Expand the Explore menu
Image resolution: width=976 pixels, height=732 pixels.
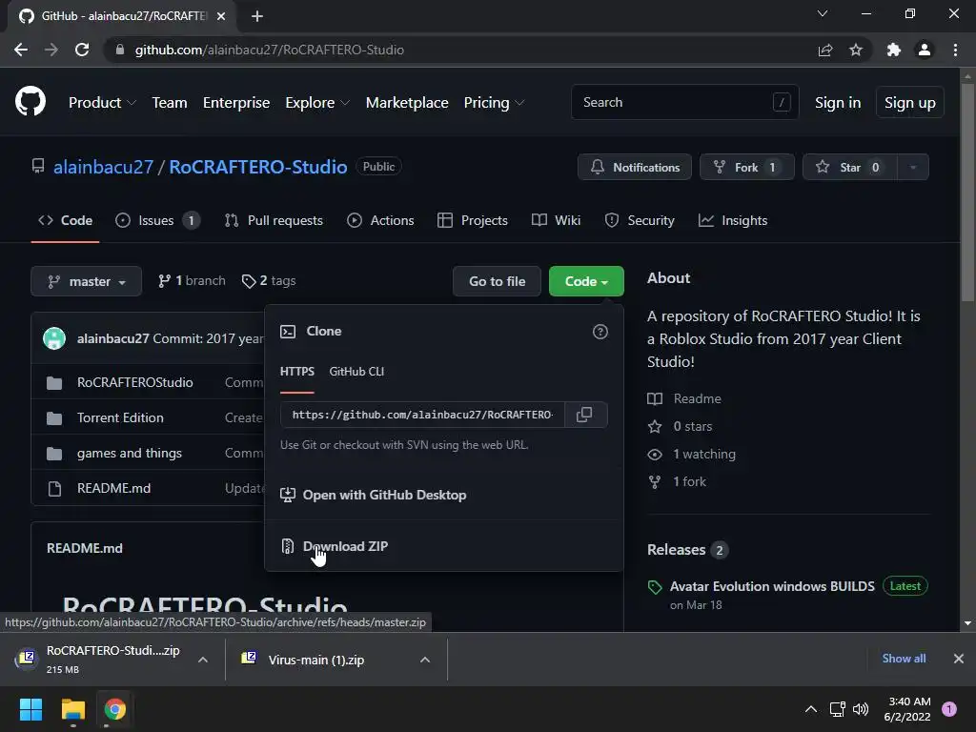(x=317, y=103)
